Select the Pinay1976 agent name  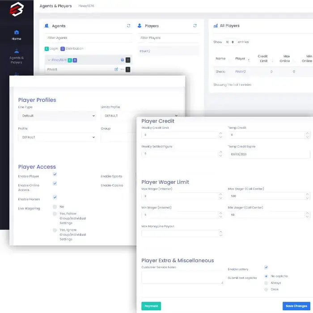(x=59, y=60)
